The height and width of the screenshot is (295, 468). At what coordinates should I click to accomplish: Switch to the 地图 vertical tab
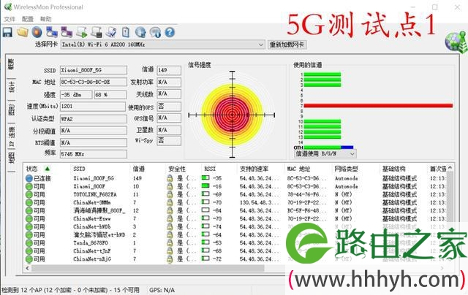11,157
